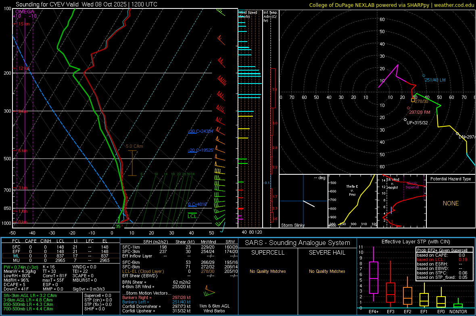Screen dimensions: 476x316
Task: Click the 'LowRH = 80%' value
Action: 17,276
